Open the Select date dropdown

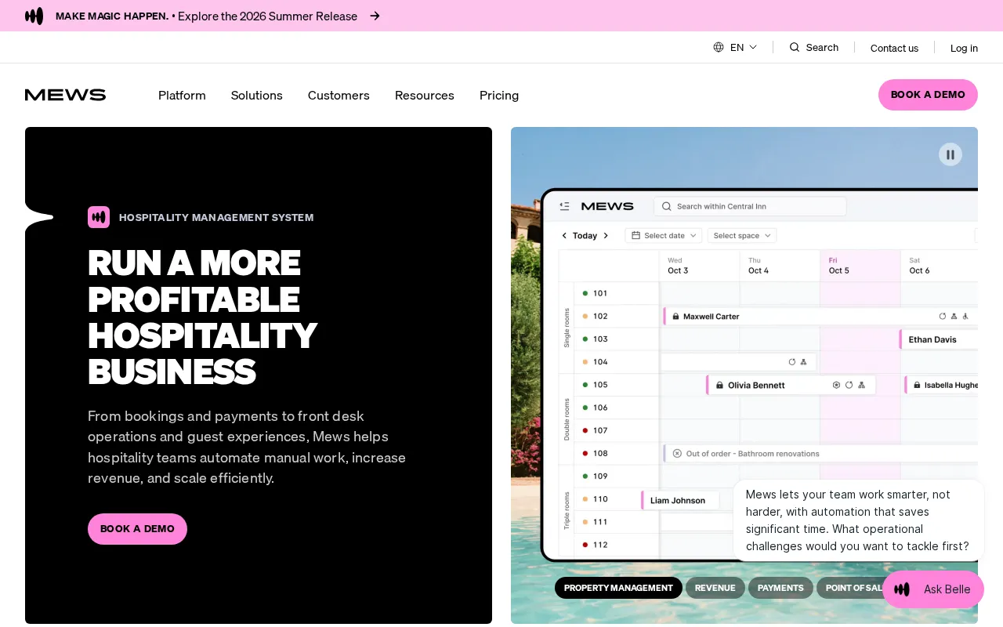click(663, 235)
